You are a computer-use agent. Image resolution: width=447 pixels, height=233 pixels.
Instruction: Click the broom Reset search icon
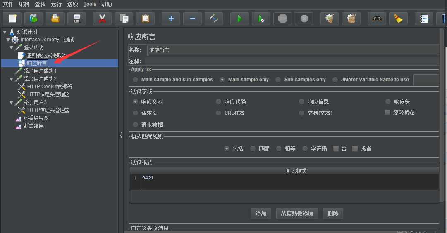click(398, 19)
